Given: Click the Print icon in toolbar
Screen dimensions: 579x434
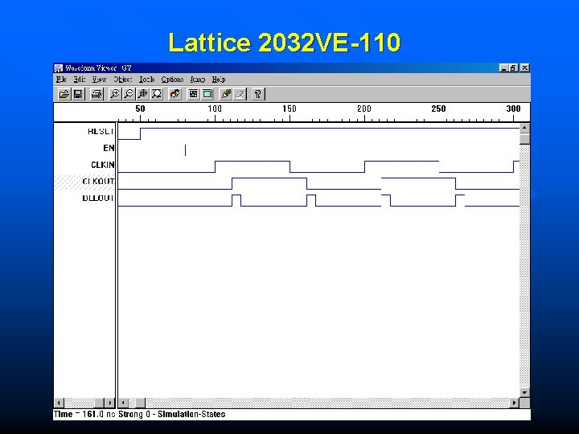Looking at the screenshot, I should click(x=96, y=94).
